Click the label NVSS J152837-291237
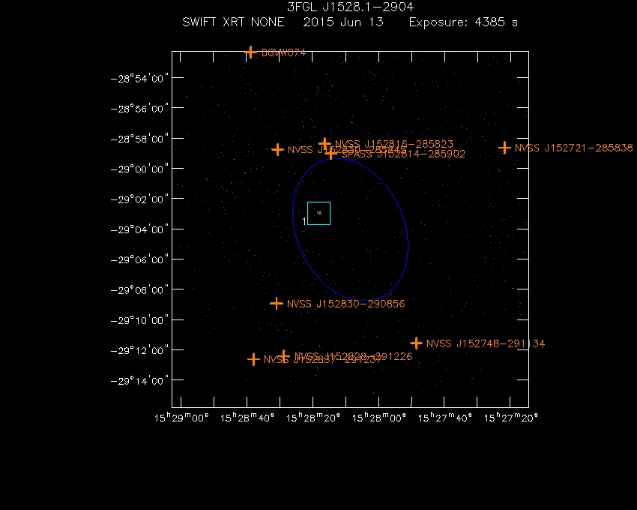637x510 pixels. click(322, 359)
